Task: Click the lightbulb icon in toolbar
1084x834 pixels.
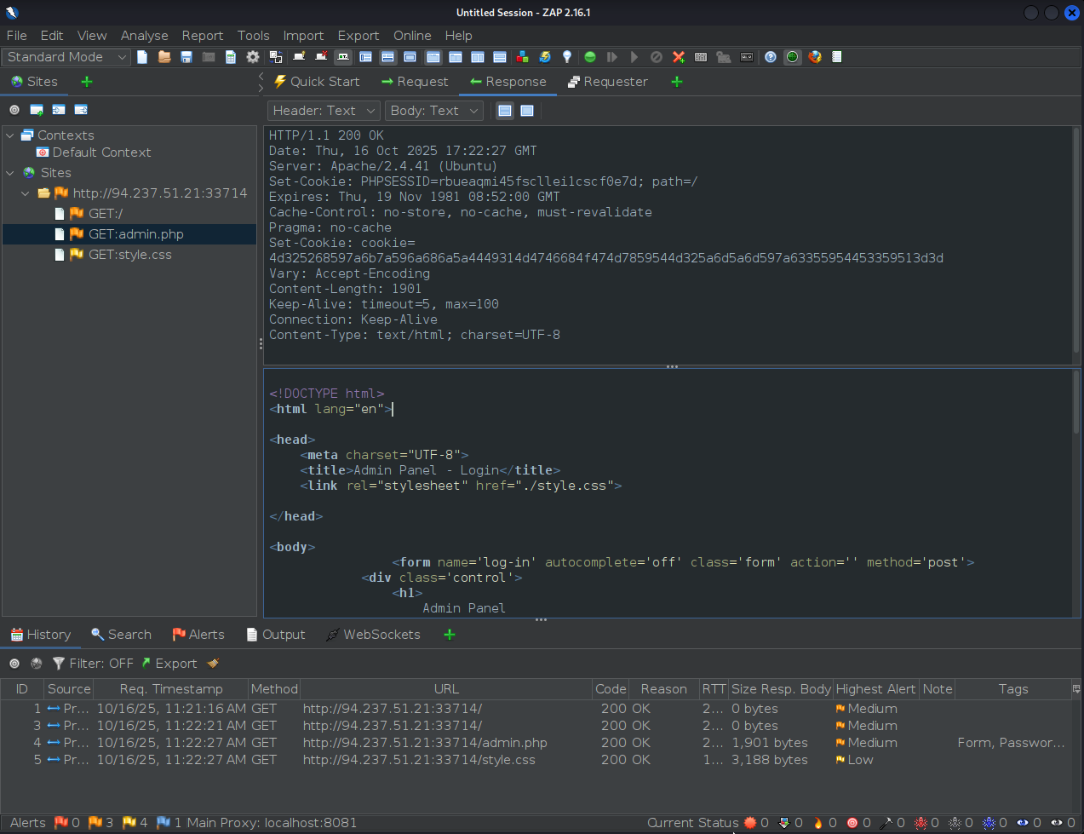Action: 567,57
